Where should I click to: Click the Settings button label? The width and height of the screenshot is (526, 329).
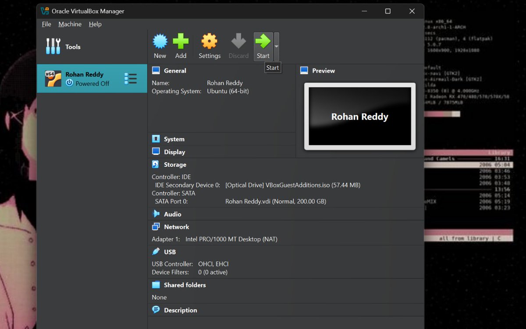pos(210,56)
